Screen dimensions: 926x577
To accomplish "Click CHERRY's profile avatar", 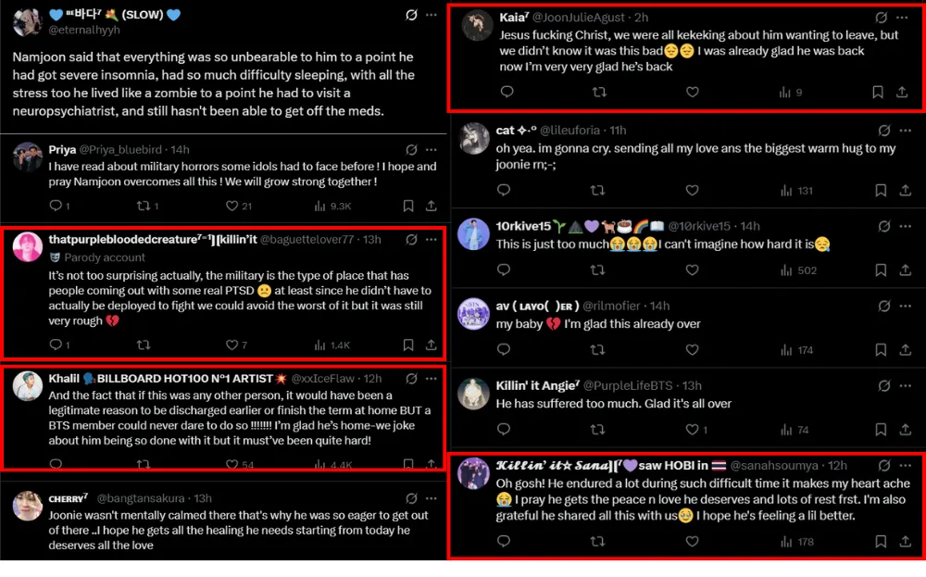I will (27, 506).
